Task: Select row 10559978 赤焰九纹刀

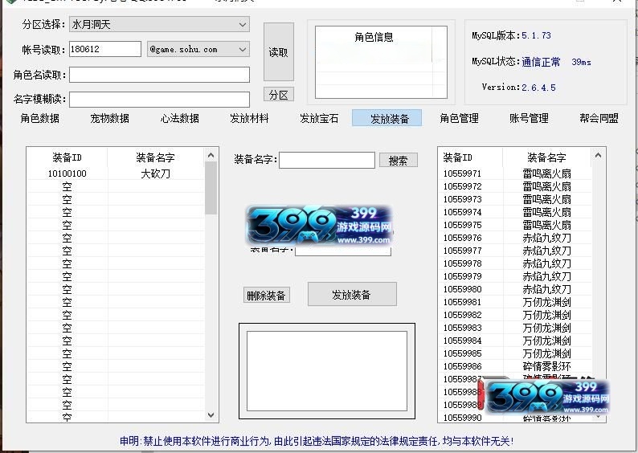Action: 515,263
